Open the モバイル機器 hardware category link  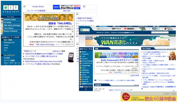(x=9, y=60)
